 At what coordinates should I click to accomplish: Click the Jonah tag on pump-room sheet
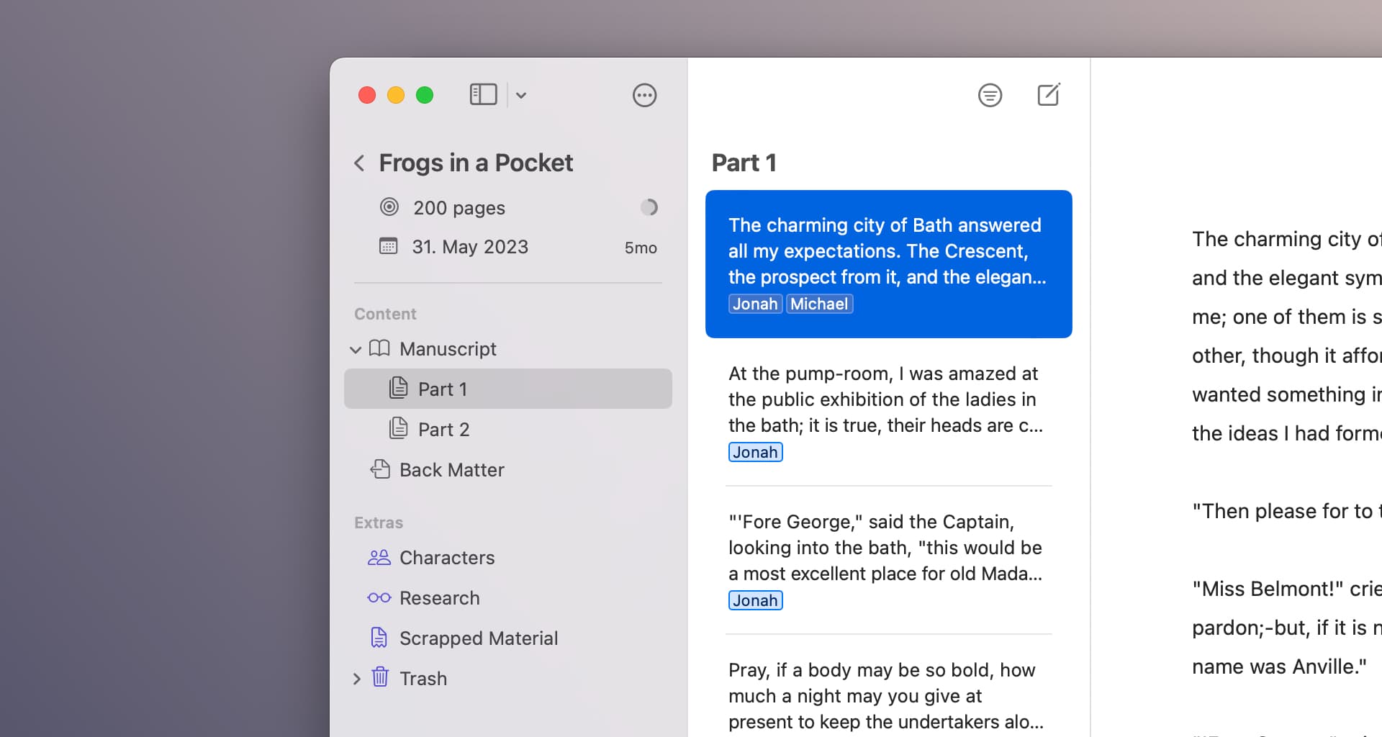point(755,453)
